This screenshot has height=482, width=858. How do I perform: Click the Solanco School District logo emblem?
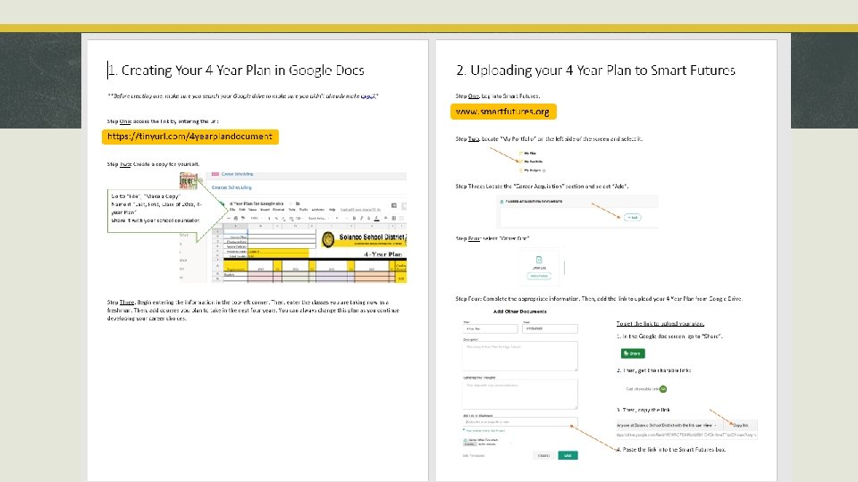(328, 239)
